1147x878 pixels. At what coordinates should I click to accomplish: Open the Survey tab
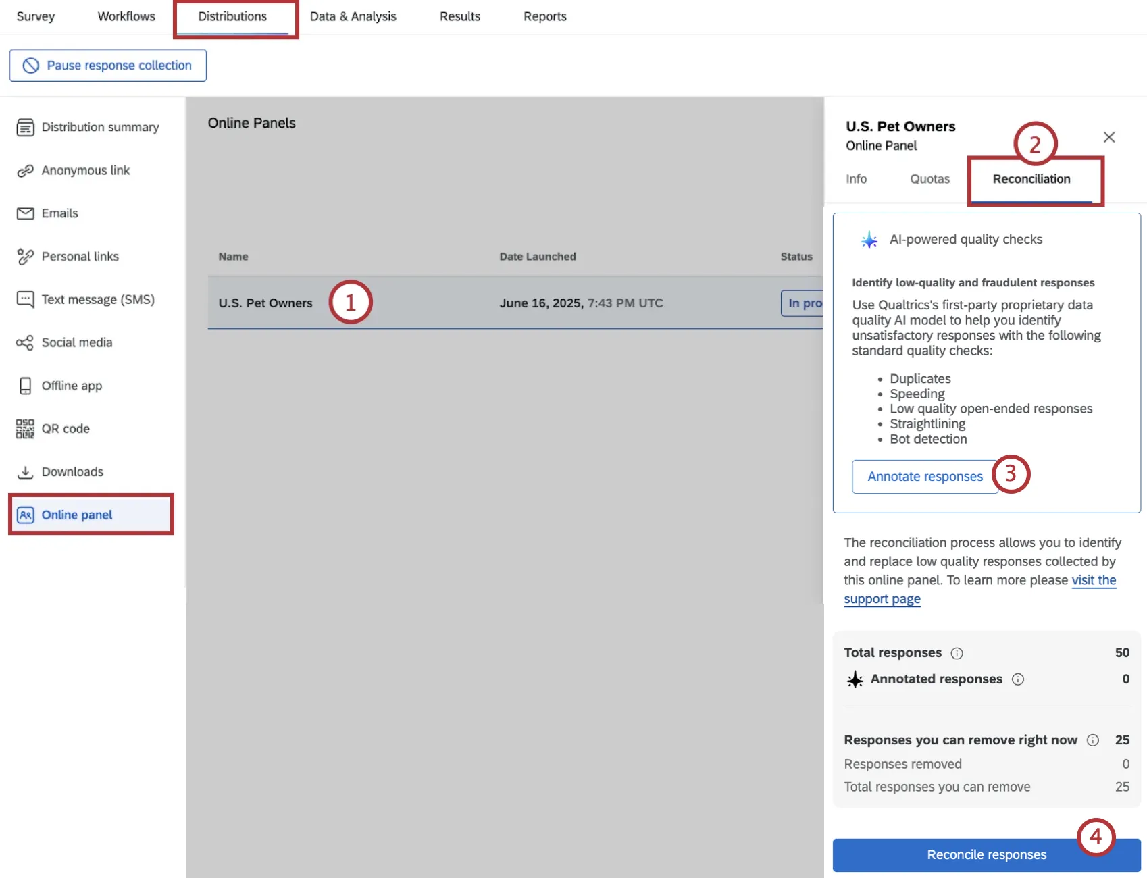coord(35,16)
